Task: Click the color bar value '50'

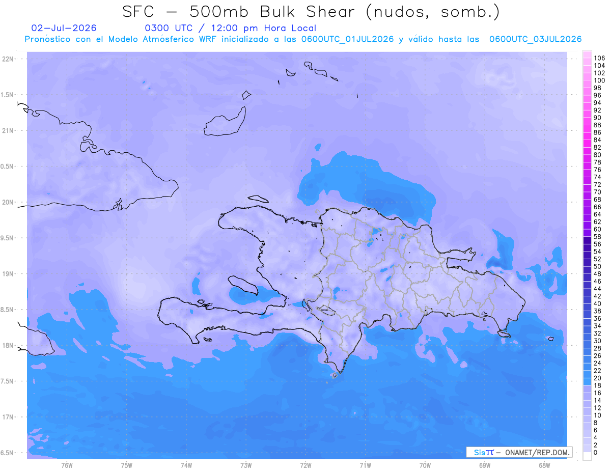Action: point(598,266)
